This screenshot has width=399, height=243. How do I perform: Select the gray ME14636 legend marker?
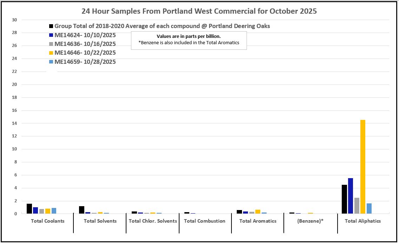click(x=51, y=44)
